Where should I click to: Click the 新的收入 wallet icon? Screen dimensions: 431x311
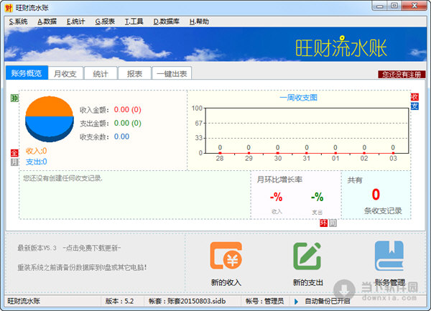pyautogui.click(x=226, y=256)
